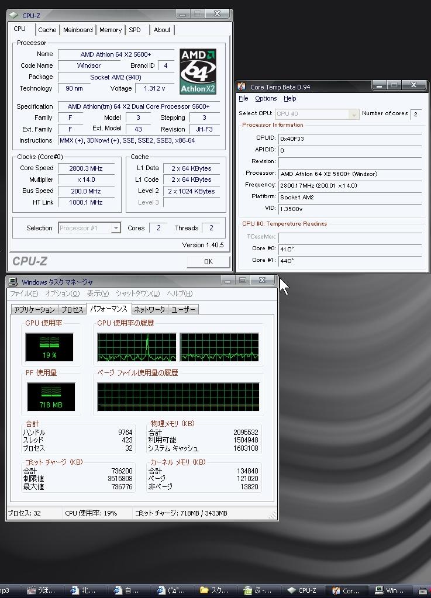Open ヘルプ(H) menu in Task Manager
Image resolution: width=431 pixels, height=598 pixels.
(180, 293)
